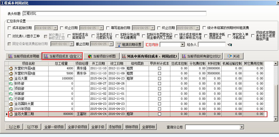
Task: Click the house icon for 2015年项目
Action: pyautogui.click(x=11, y=109)
